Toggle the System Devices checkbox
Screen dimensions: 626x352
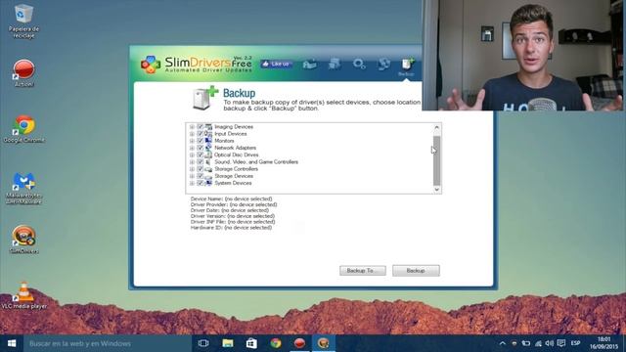coord(201,183)
